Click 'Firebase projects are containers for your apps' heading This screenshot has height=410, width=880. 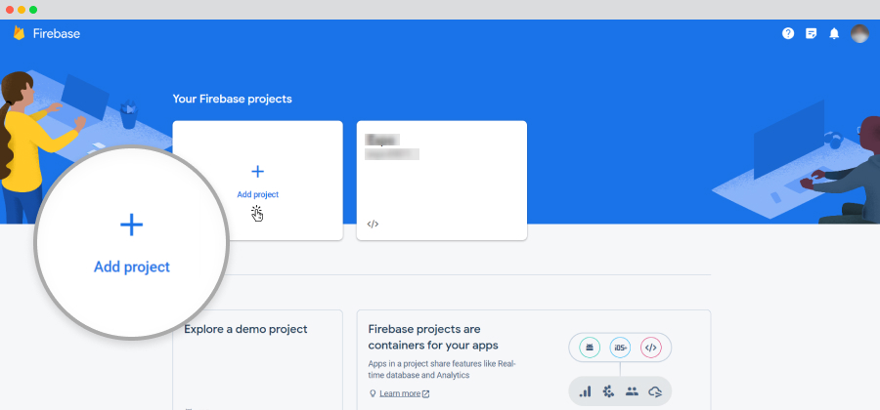click(433, 337)
